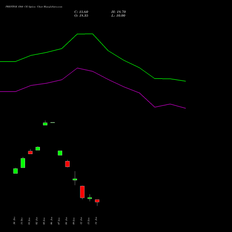This screenshot has width=232, height=232.
Task: Click the long-wick green candle for 09 Jan
Action: pos(75,180)
